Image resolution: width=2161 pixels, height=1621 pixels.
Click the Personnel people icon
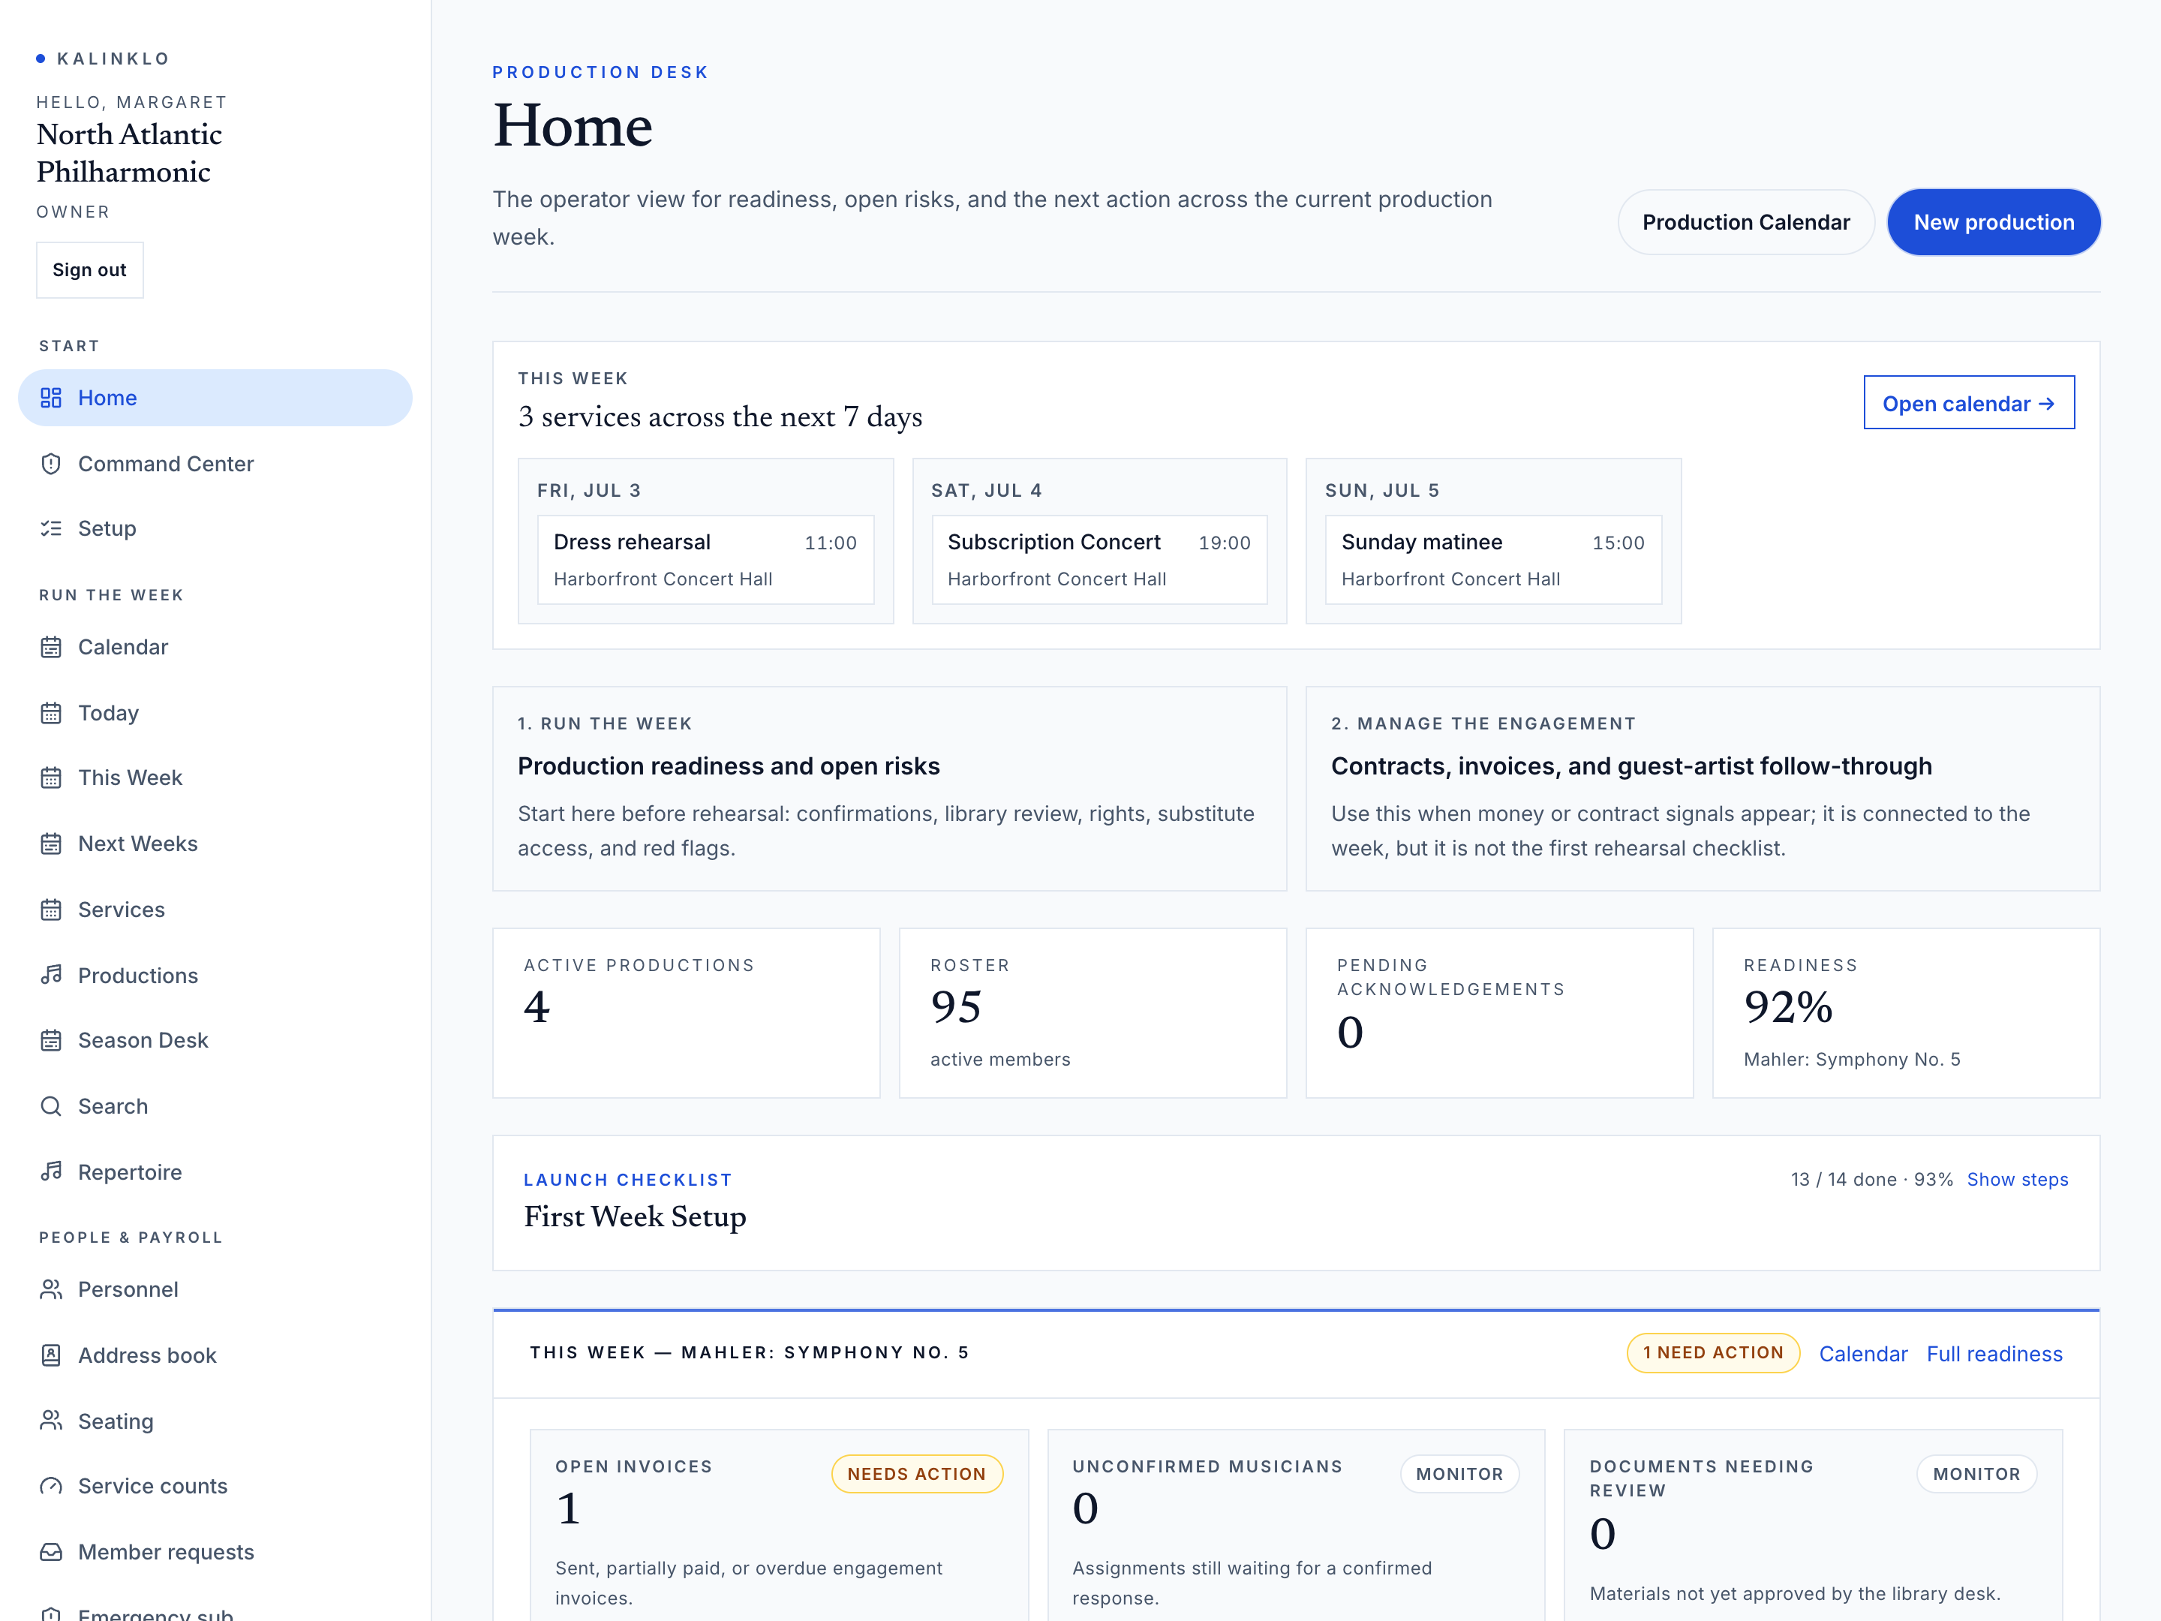pos(51,1290)
